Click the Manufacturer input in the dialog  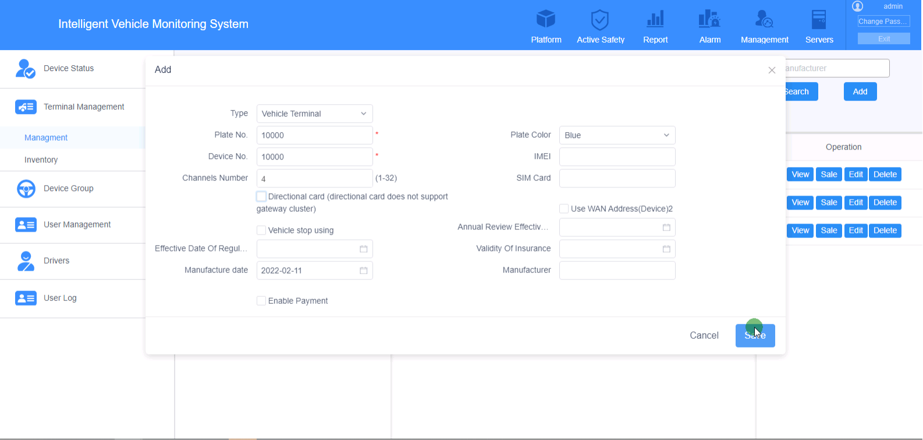tap(617, 271)
